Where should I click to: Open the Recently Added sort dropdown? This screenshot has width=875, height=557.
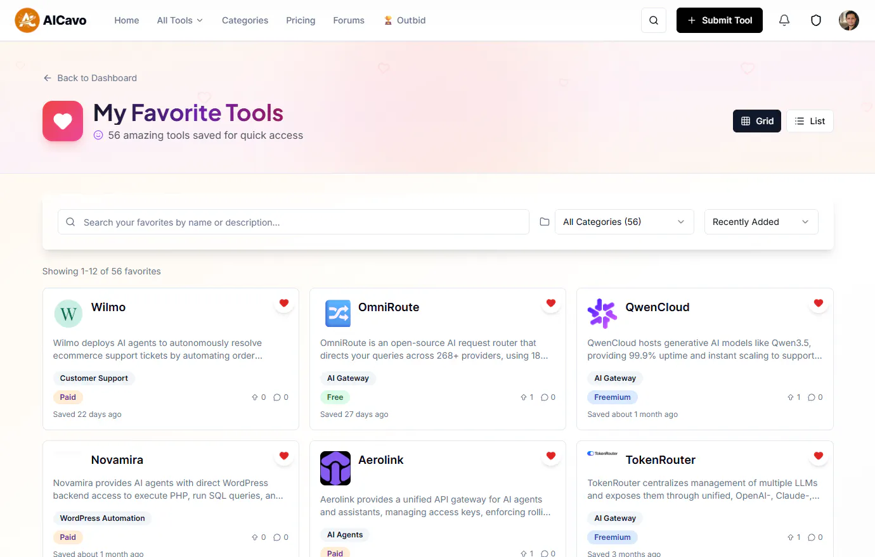[x=762, y=222]
